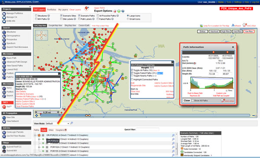Click the info icon next to MW Paths
Screen dimensions: 260x158
pos(49,19)
